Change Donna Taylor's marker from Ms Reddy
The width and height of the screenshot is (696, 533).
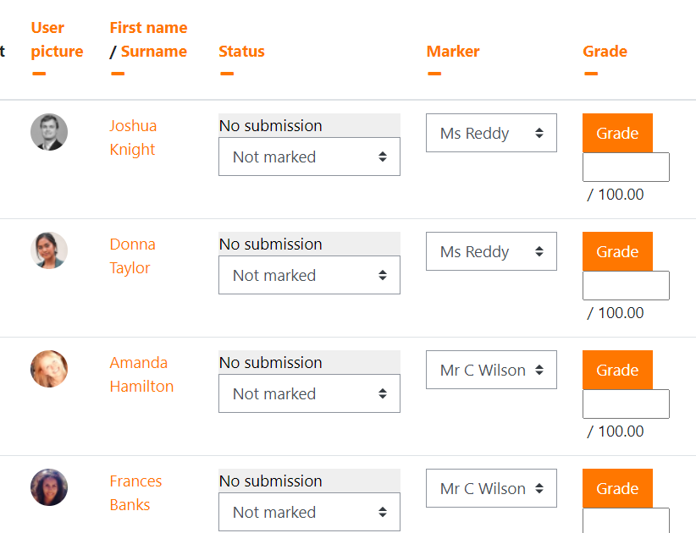point(491,251)
